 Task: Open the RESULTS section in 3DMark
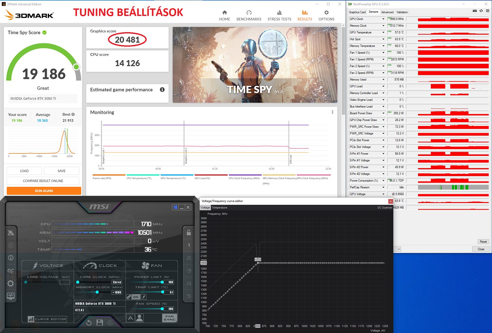pos(305,15)
